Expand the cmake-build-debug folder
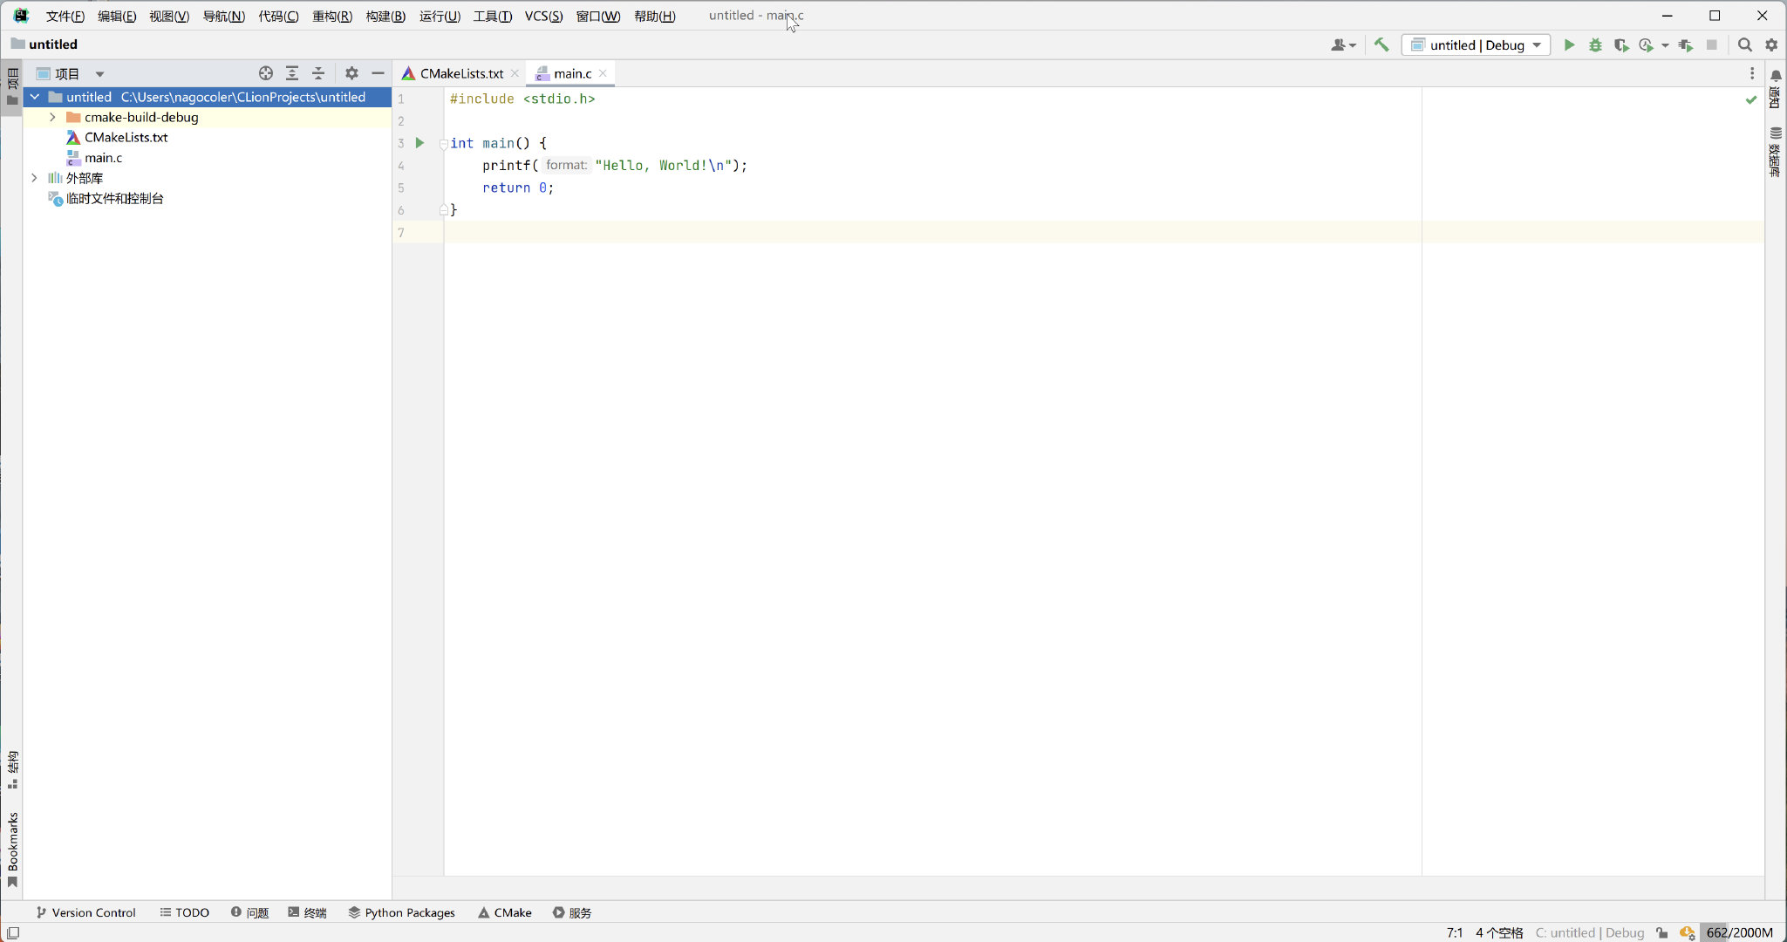1787x942 pixels. coord(52,117)
